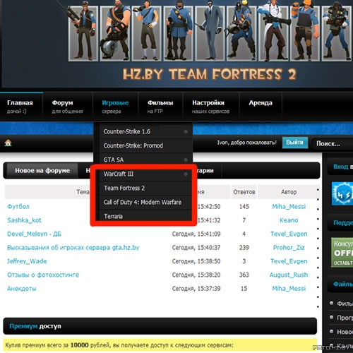Click the Аренда navigation item

point(261,103)
